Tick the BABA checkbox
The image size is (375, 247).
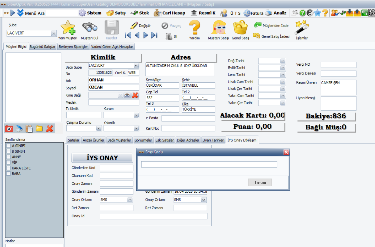[x=9, y=174]
